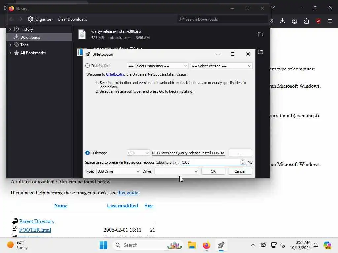
Task: Open the Organize menu in Library
Action: (x=41, y=19)
